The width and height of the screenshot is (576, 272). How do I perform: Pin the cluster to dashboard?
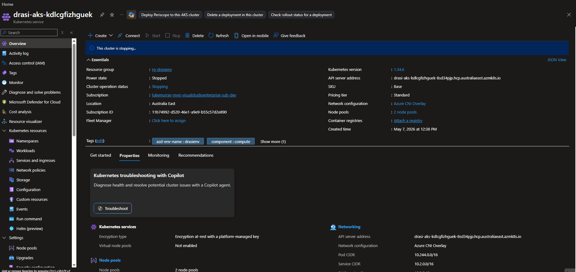102,15
